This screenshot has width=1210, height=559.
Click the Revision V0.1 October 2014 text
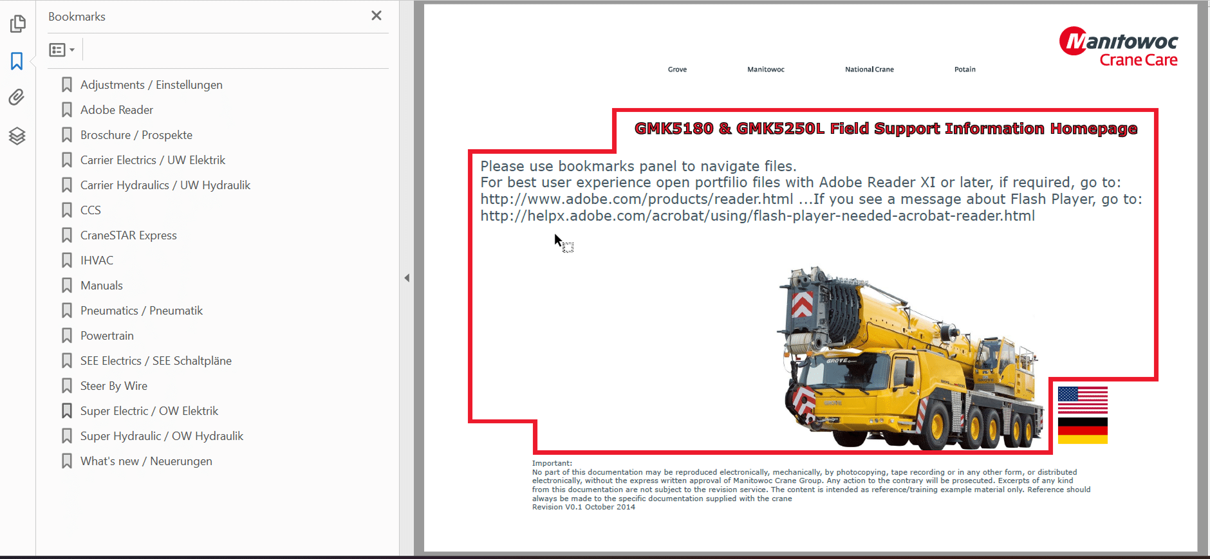(584, 507)
